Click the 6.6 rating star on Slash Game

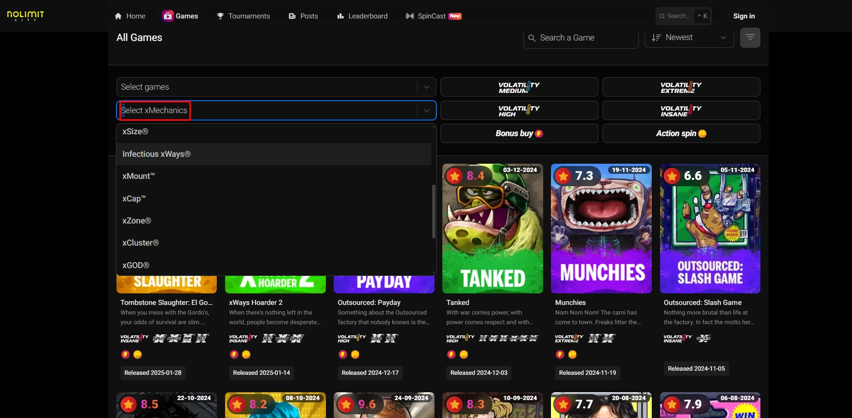(672, 176)
